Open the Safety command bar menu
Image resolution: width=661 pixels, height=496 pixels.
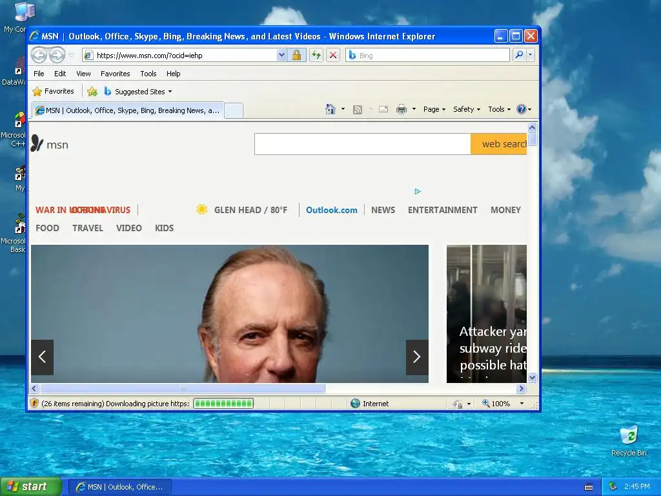(x=466, y=109)
